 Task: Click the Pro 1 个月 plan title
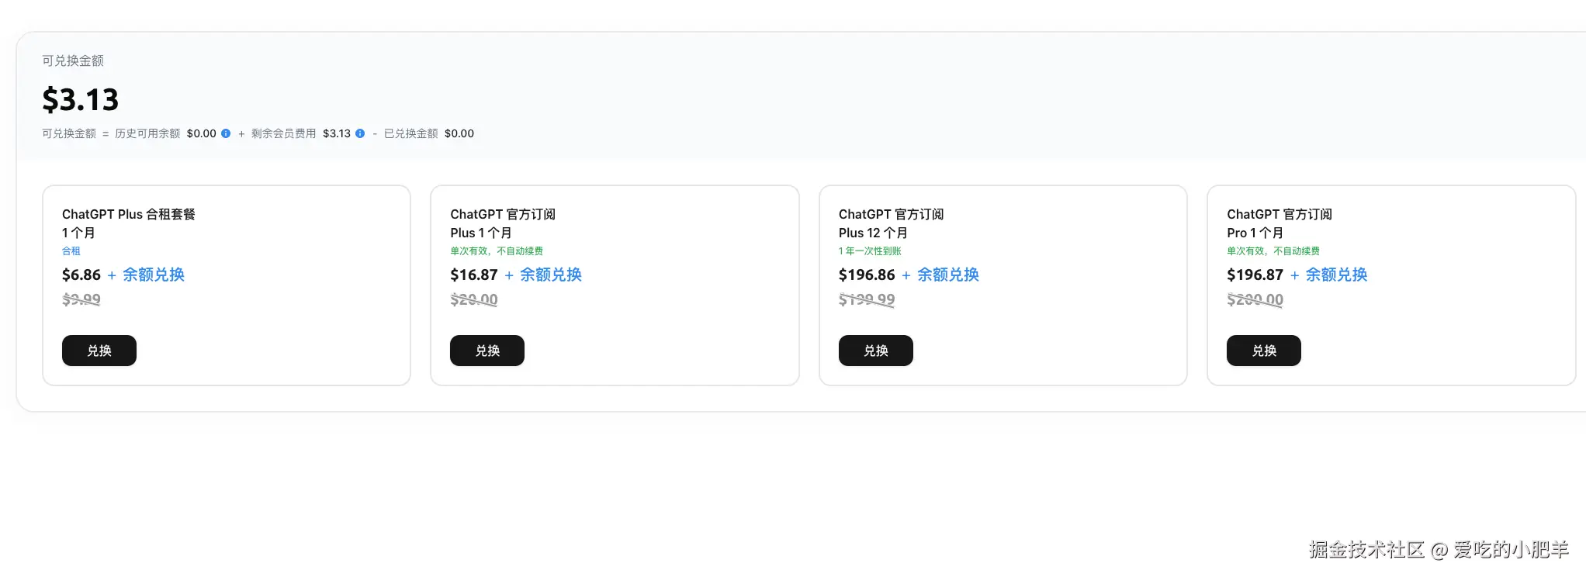(1255, 233)
